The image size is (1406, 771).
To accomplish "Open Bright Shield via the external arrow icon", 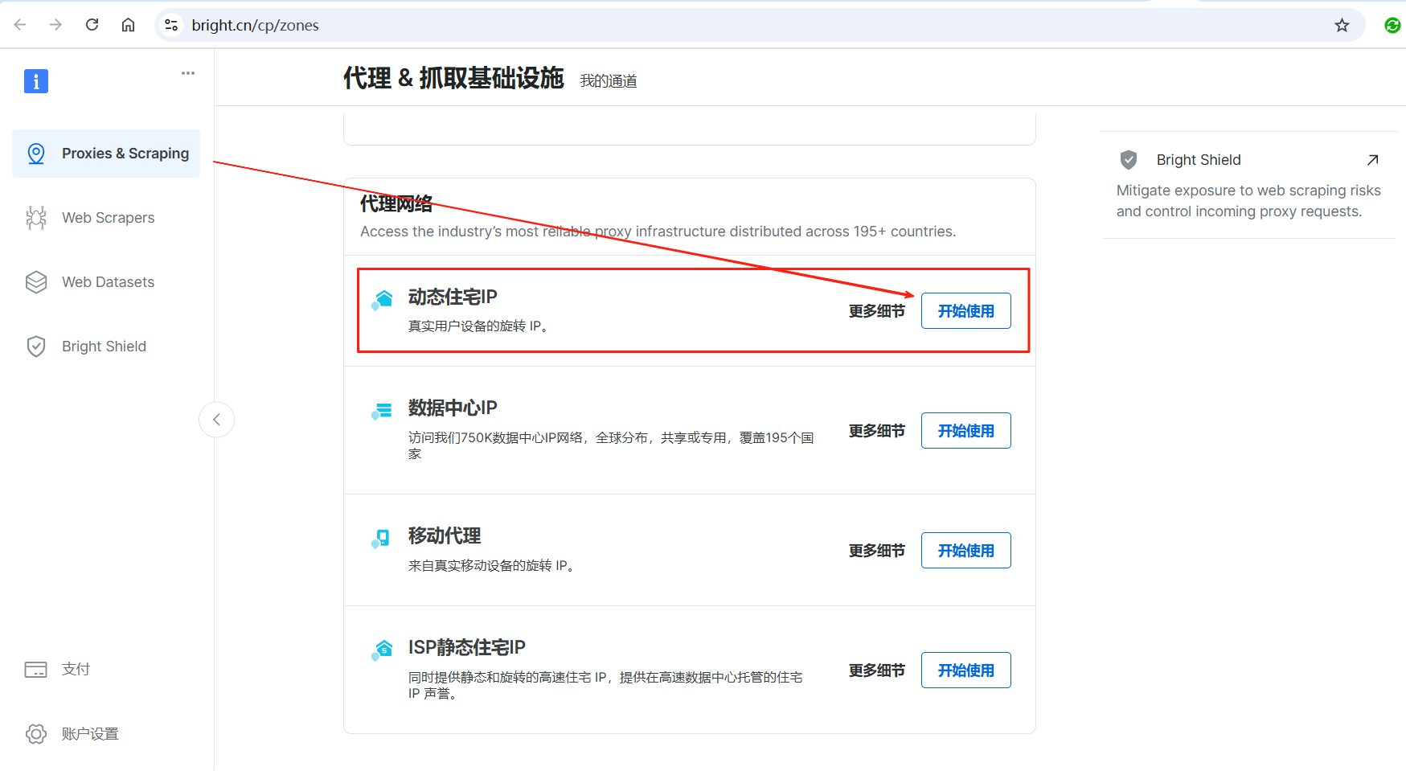I will (1373, 160).
